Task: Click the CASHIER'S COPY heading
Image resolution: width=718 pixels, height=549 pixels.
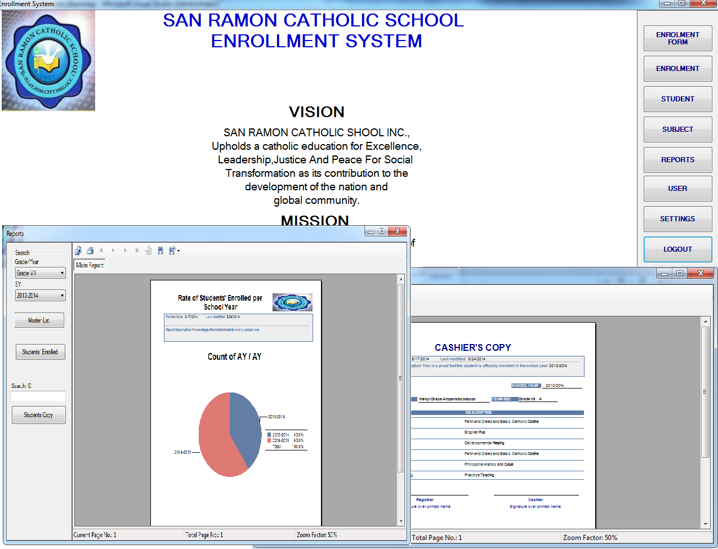Action: tap(473, 347)
